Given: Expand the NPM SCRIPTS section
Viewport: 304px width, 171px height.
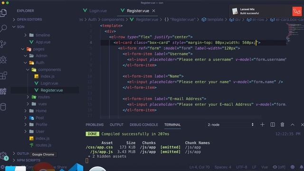Looking at the screenshot, I should [x=28, y=161].
